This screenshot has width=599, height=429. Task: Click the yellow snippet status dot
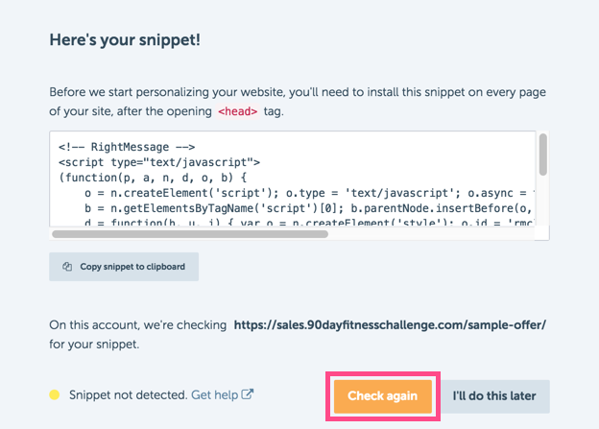(x=55, y=394)
